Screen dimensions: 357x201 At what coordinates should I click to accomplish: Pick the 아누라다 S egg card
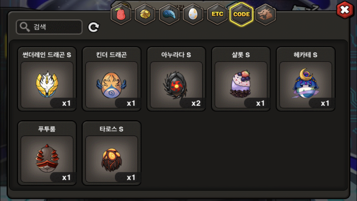176,79
